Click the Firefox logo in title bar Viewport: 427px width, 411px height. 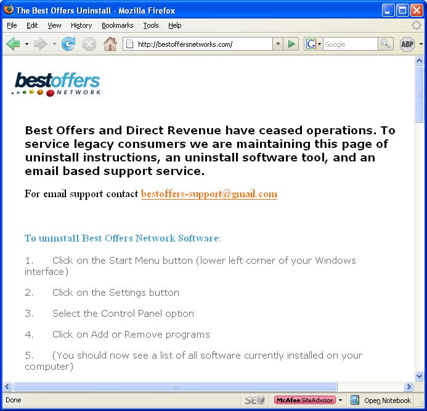pyautogui.click(x=9, y=9)
